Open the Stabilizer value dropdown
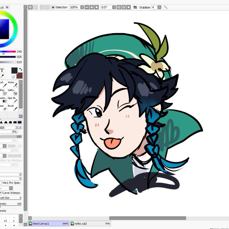 [159, 7]
